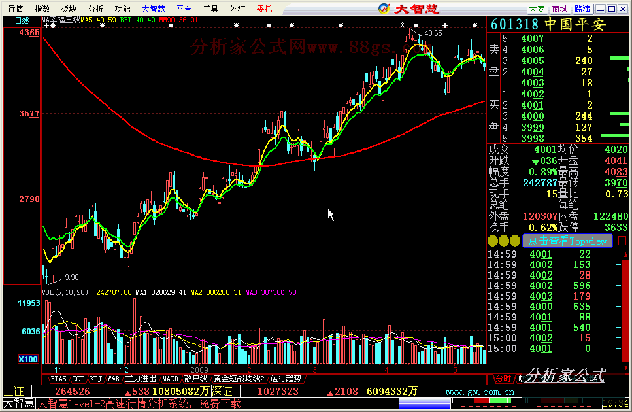This screenshot has width=632, height=412.
Task: Click the 大智慧level-2 免费下载 banner text
Action: (x=139, y=403)
